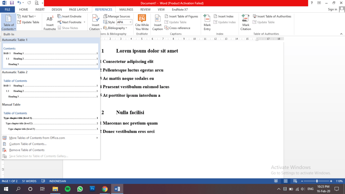Expand the citation Style APA dropdown

click(x=131, y=22)
